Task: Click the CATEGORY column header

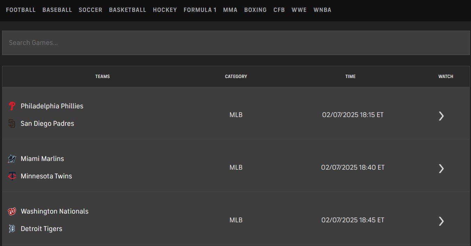Action: coord(236,76)
